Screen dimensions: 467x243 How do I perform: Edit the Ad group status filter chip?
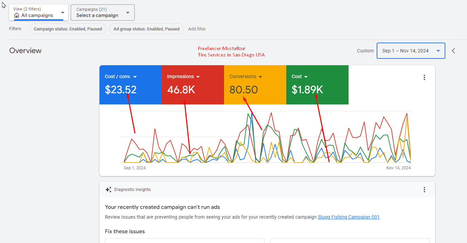[x=146, y=29]
